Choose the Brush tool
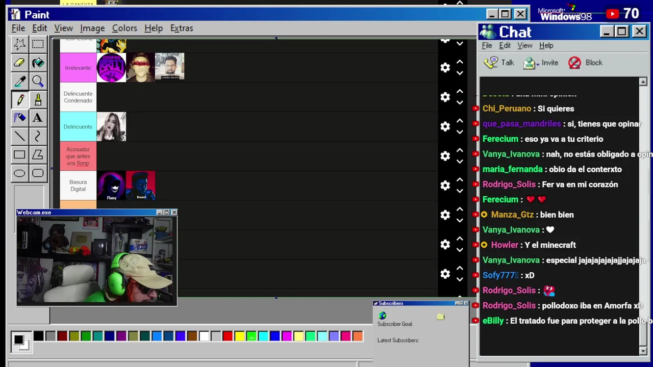653x367 pixels. [38, 99]
